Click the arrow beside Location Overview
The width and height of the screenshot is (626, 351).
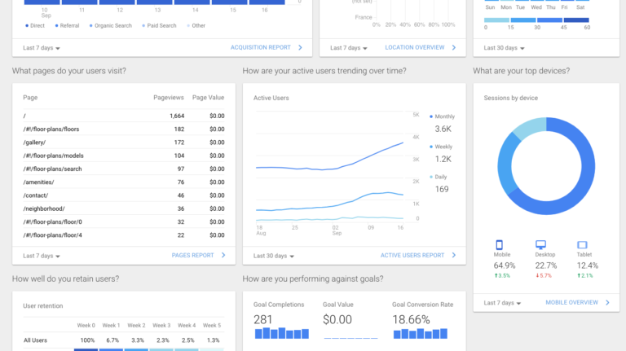[454, 47]
